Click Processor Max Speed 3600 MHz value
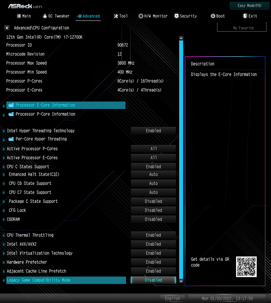Viewport: 271px width, 303px height. pyautogui.click(x=126, y=63)
